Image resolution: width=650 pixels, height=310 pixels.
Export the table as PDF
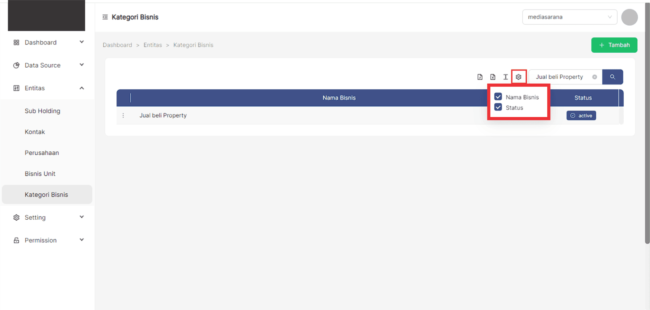coord(480,77)
